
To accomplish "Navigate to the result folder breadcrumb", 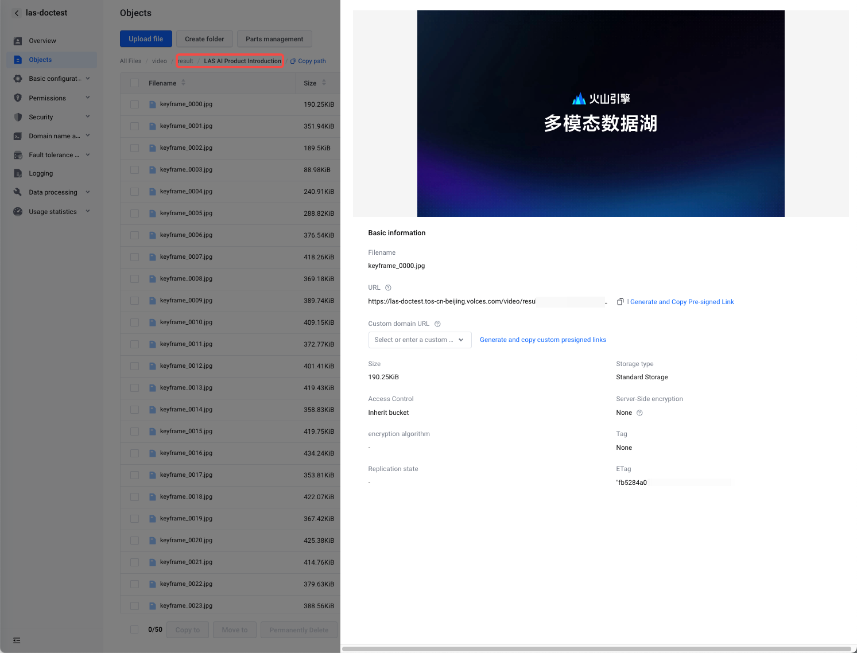I will (185, 61).
